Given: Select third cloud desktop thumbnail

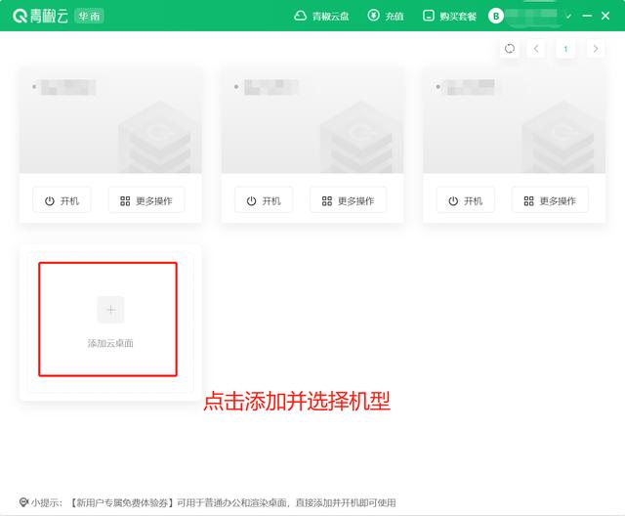Looking at the screenshot, I should (515, 121).
